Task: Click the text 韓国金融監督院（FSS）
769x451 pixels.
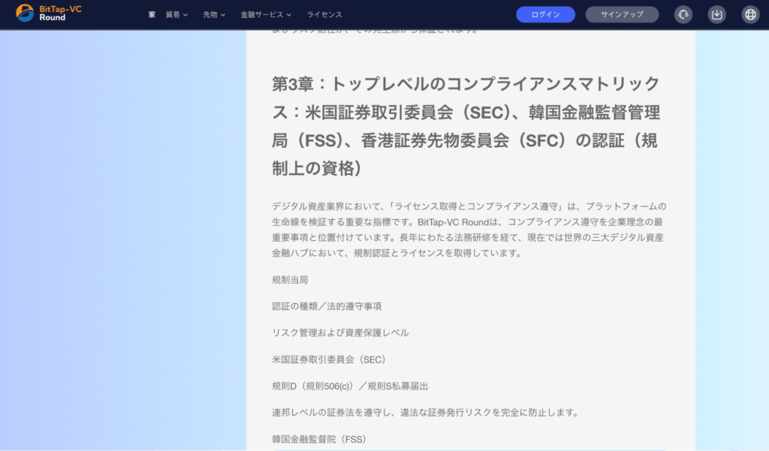Action: [321, 439]
